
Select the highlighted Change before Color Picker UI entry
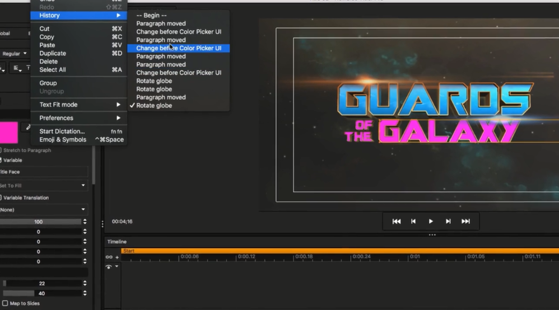click(x=178, y=48)
